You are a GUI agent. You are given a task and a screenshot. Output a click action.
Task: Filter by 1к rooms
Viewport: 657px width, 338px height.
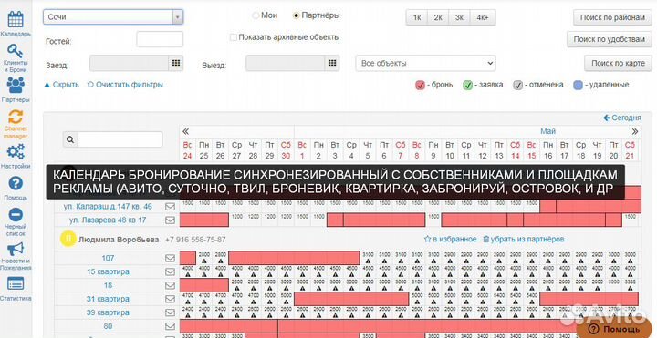pyautogui.click(x=417, y=17)
